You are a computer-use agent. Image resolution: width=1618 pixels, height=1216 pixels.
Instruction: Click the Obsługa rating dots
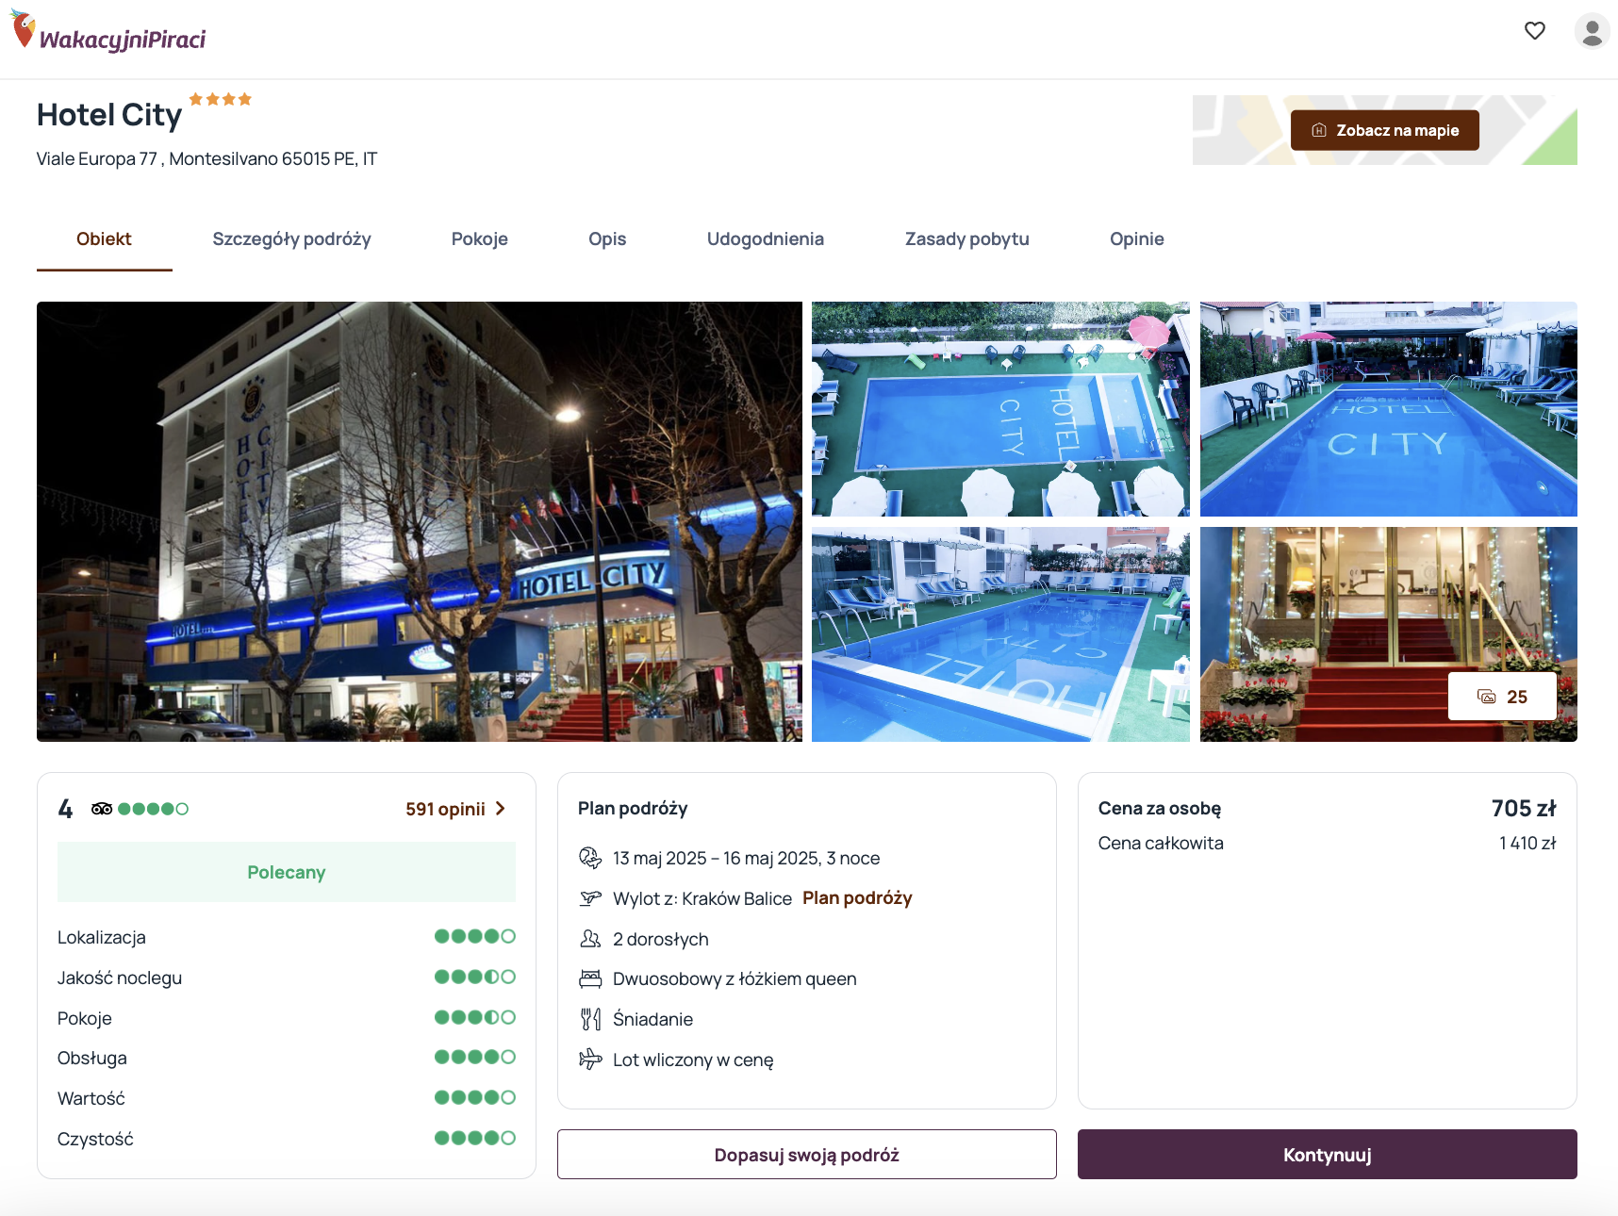(474, 1057)
